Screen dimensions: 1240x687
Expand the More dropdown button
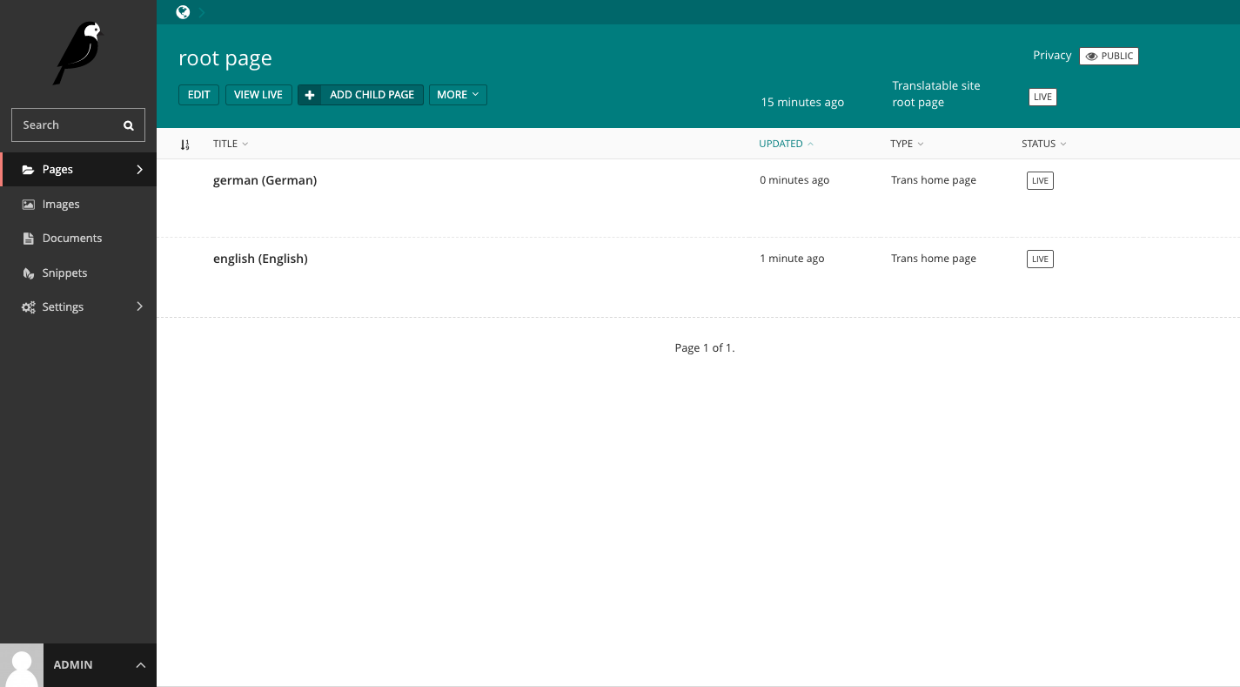click(x=458, y=95)
